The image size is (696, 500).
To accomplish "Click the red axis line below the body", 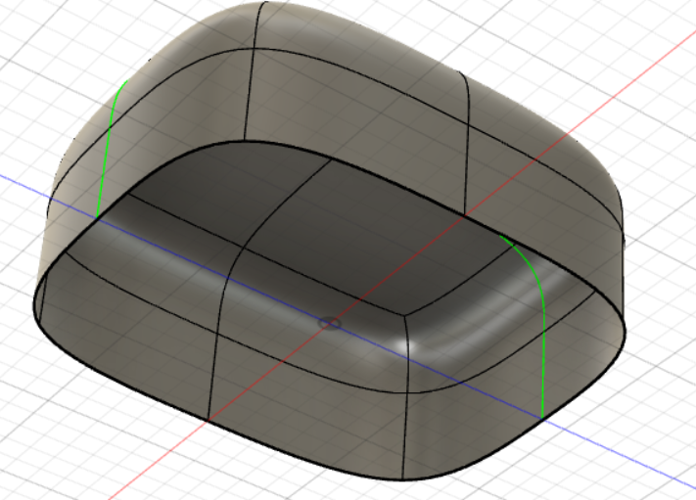I will click(147, 477).
